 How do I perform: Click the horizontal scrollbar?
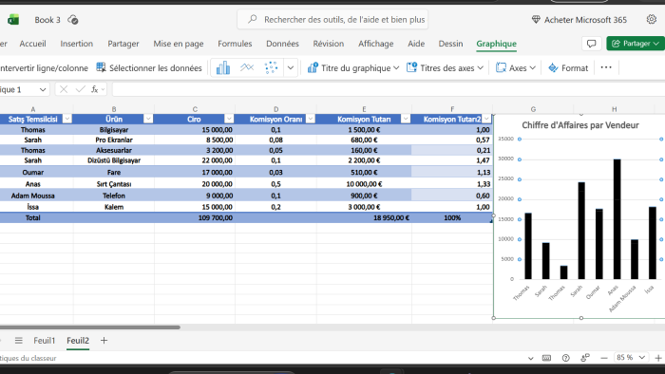click(90, 327)
